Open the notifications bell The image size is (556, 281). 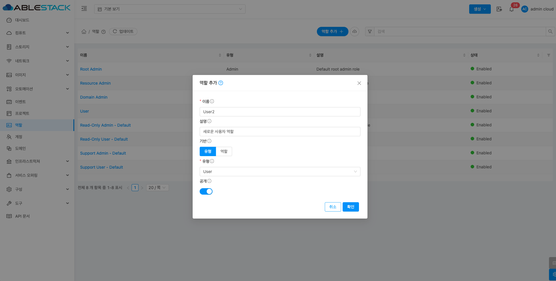(x=512, y=9)
